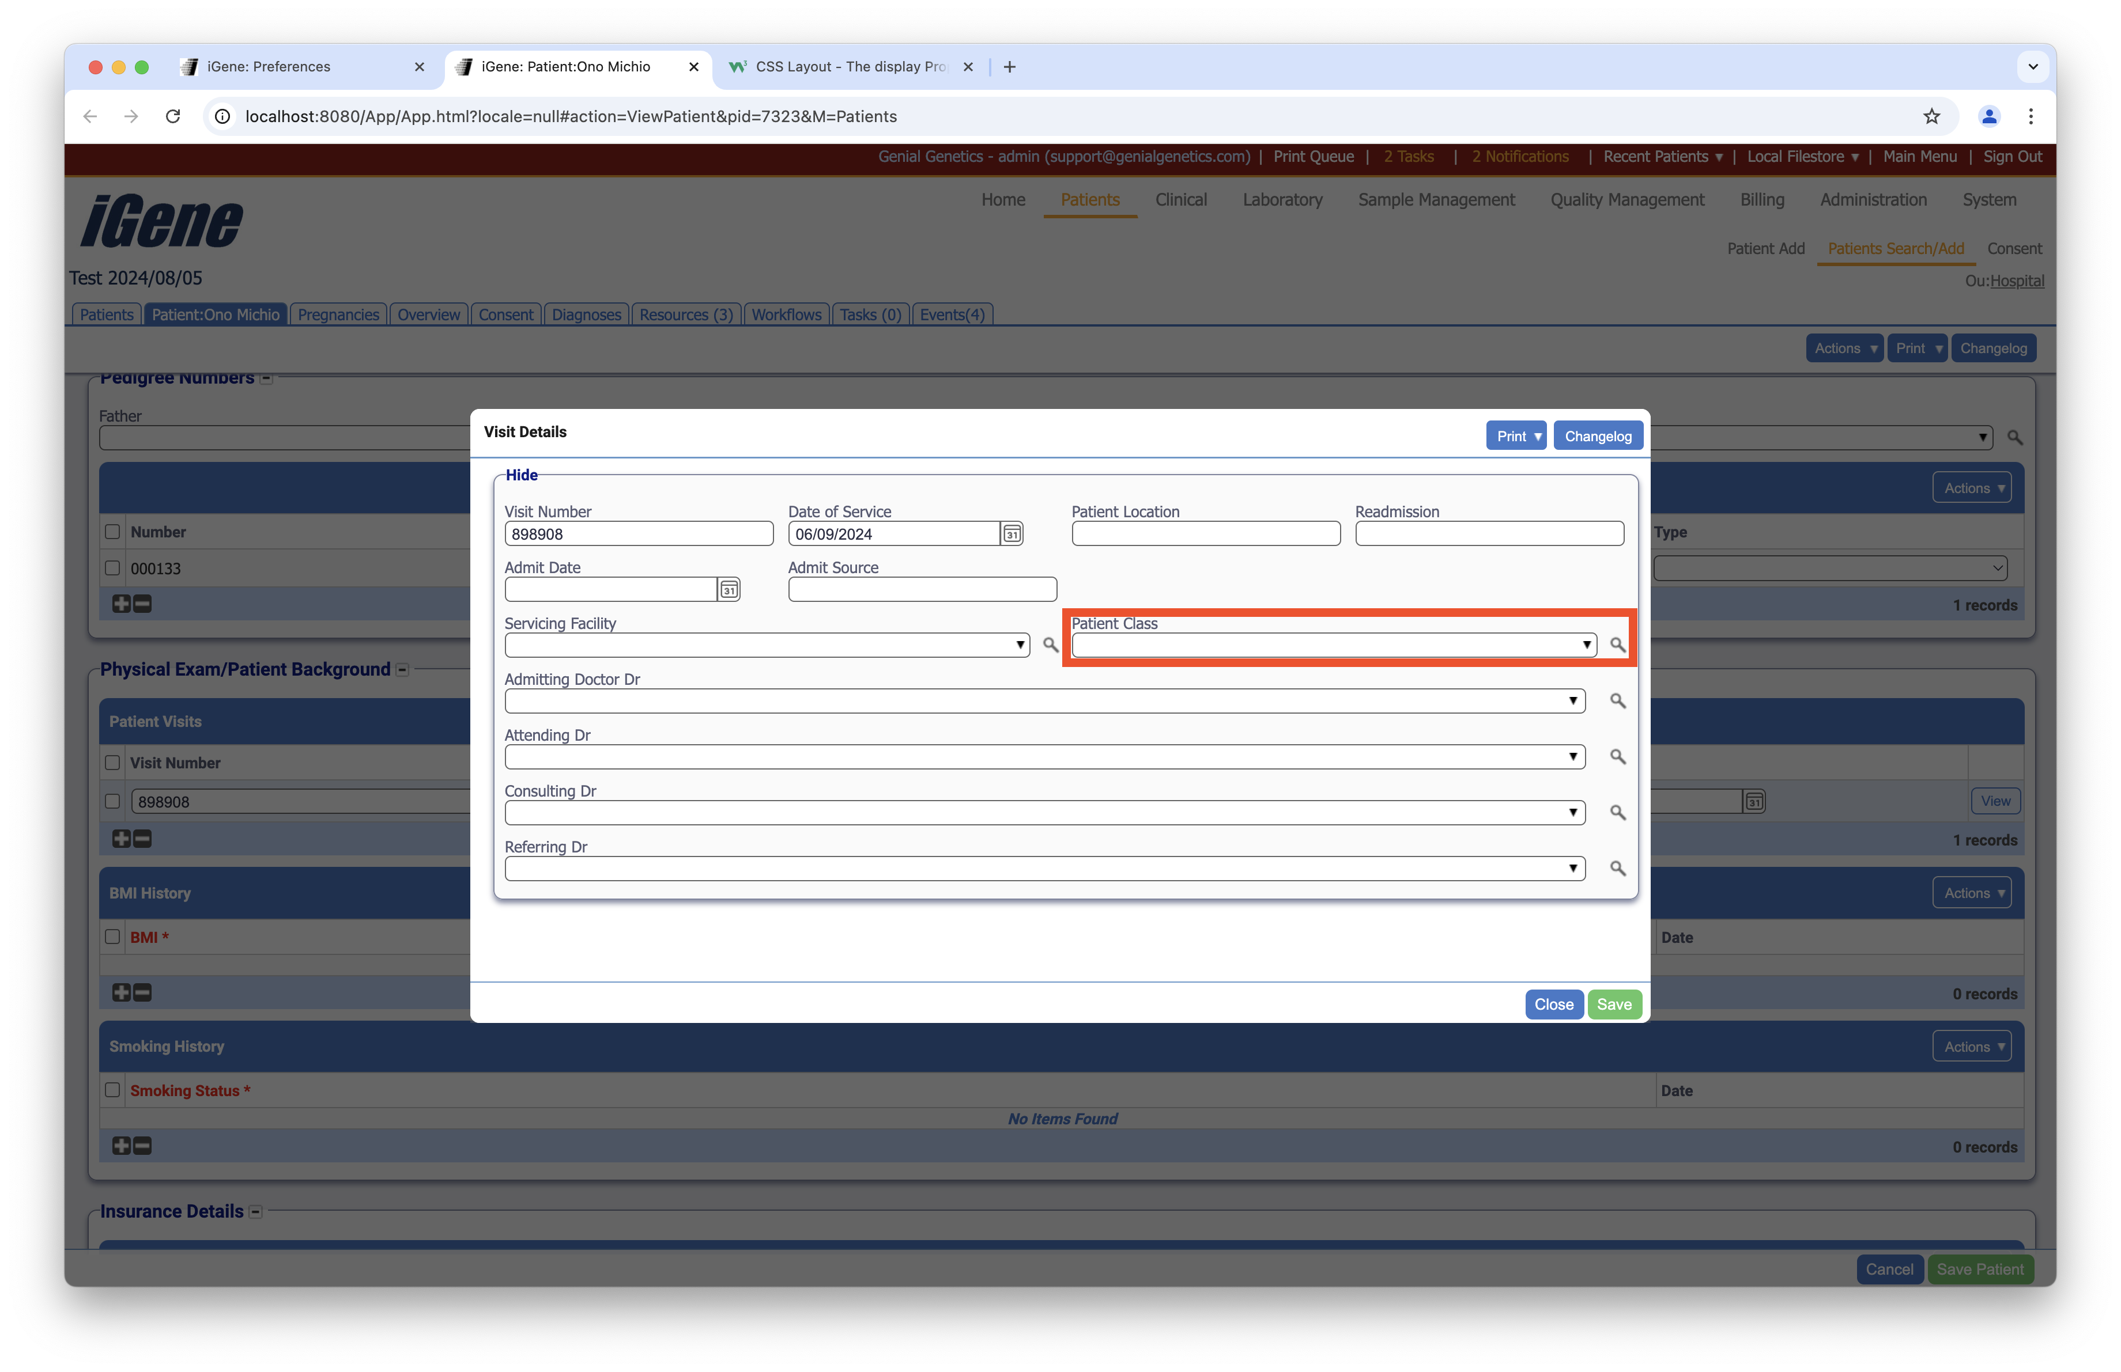
Task: Click Servicing Facility search magnifier
Action: (x=1050, y=645)
